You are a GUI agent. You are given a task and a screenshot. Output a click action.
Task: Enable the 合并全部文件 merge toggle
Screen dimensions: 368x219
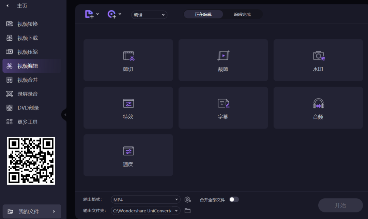click(234, 199)
